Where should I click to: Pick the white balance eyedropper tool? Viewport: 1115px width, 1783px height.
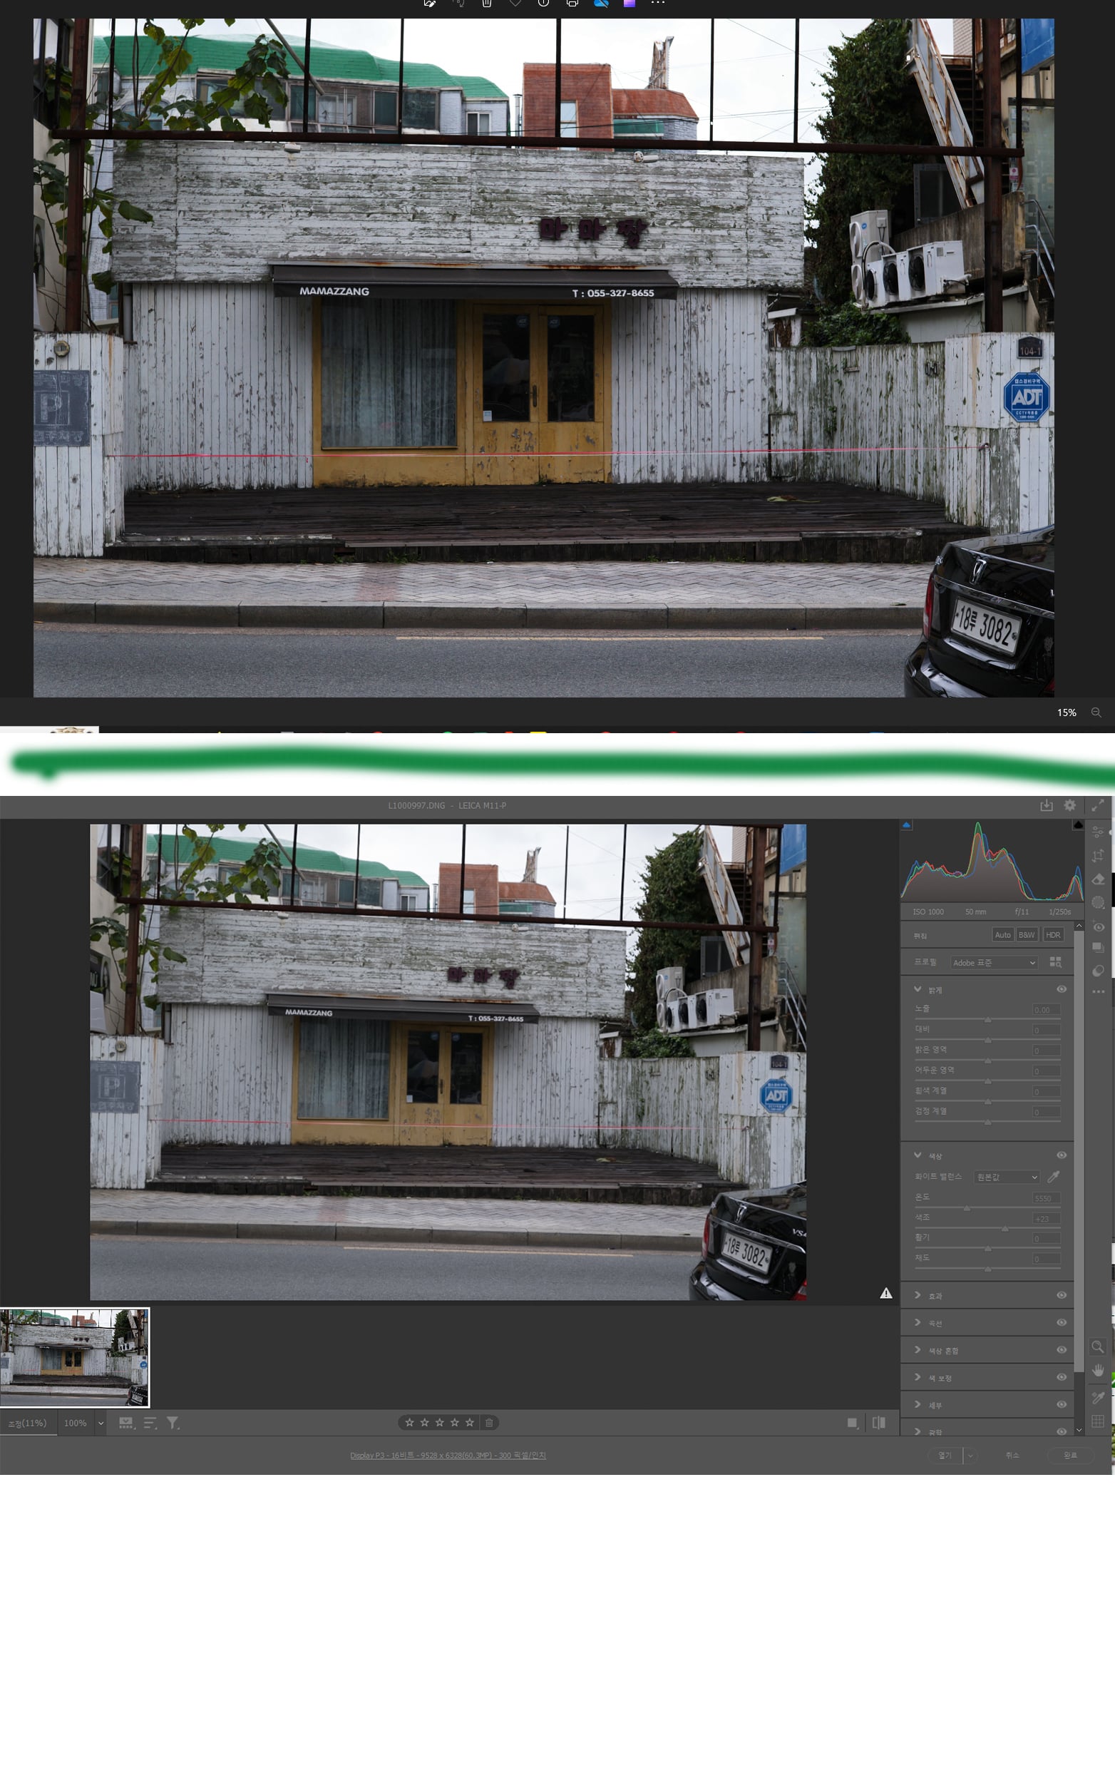point(1053,1177)
